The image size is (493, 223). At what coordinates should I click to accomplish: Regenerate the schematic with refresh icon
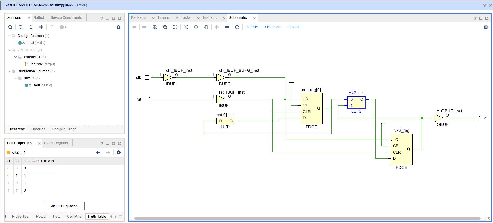237,27
